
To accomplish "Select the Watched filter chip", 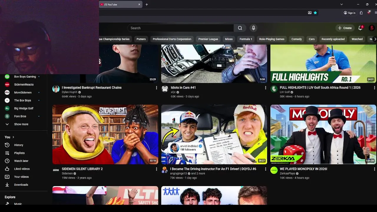I will tap(357, 39).
